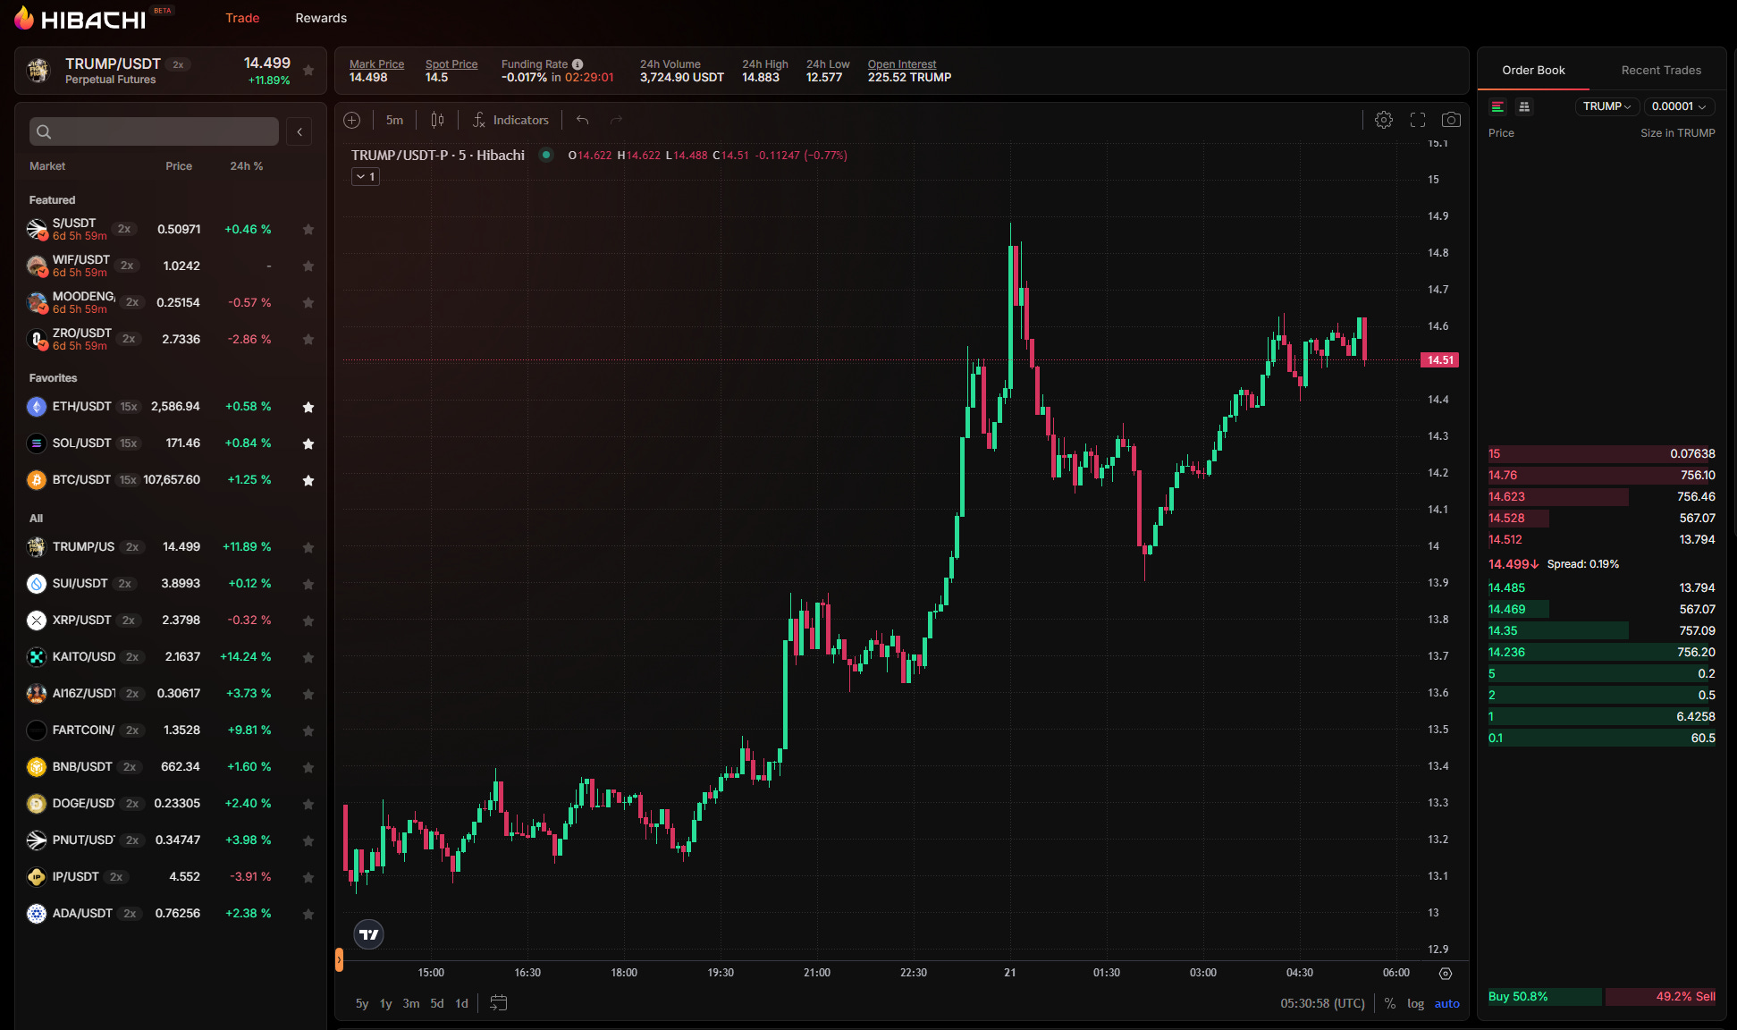The width and height of the screenshot is (1737, 1030).
Task: Collapse the market list sidebar chevron
Action: (299, 132)
